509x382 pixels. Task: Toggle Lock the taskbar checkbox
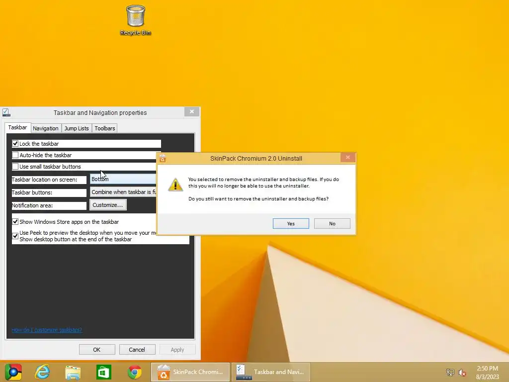coord(15,144)
